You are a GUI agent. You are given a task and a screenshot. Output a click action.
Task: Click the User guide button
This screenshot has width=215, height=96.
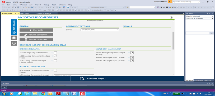coord(36,30)
